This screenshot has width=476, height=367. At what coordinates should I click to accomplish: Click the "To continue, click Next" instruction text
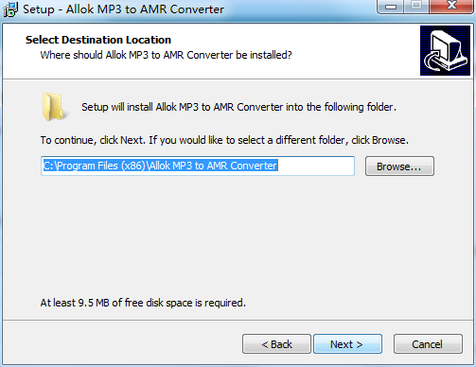224,140
